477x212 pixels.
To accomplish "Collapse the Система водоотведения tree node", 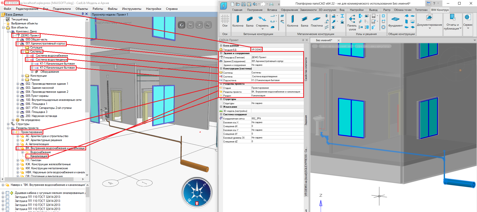I will point(27,60).
